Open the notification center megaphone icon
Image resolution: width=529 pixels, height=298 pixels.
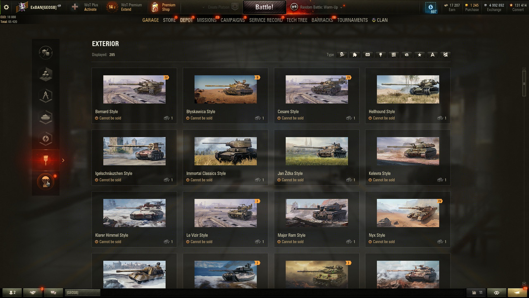click(x=517, y=293)
